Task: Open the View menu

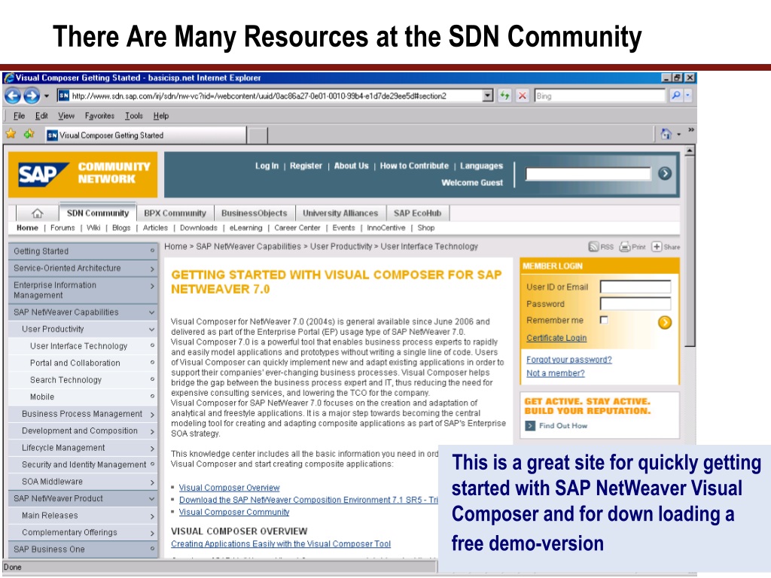Action: (x=66, y=116)
